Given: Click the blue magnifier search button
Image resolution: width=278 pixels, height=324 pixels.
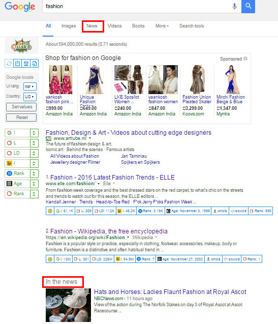Looking at the screenshot, I should [x=248, y=6].
